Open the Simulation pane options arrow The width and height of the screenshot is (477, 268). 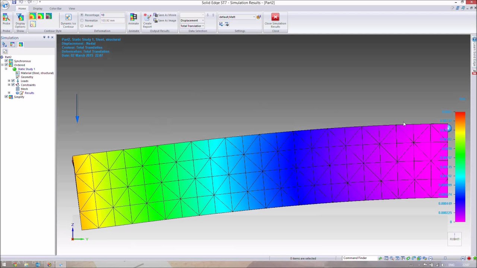(x=44, y=38)
